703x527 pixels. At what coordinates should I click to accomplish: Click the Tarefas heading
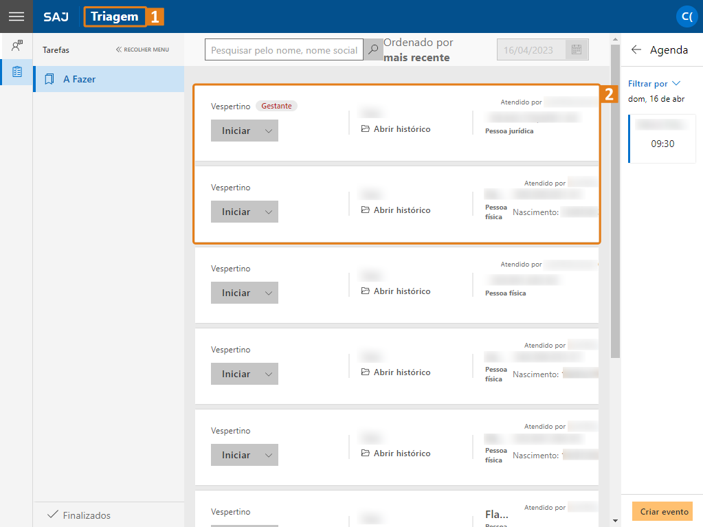point(56,49)
